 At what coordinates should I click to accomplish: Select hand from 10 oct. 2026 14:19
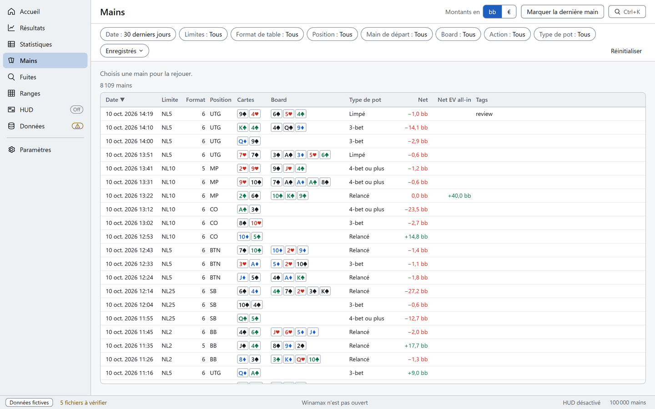click(x=373, y=114)
